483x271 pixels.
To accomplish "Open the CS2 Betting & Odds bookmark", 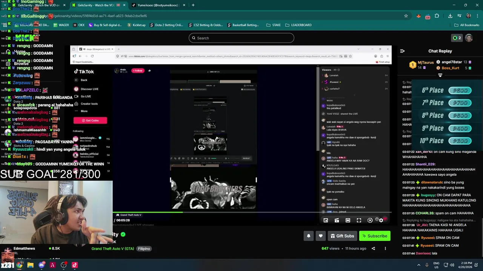I will pos(206,25).
